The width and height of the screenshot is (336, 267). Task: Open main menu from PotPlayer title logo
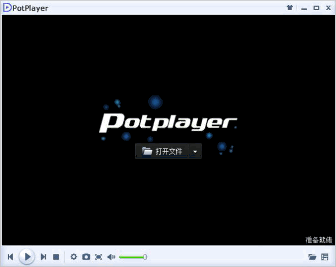point(7,8)
